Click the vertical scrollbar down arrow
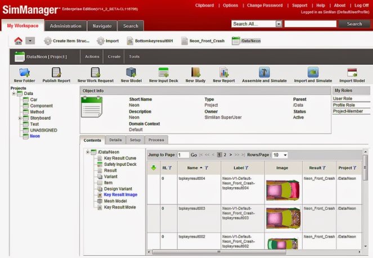The width and height of the screenshot is (373, 258). [366, 247]
